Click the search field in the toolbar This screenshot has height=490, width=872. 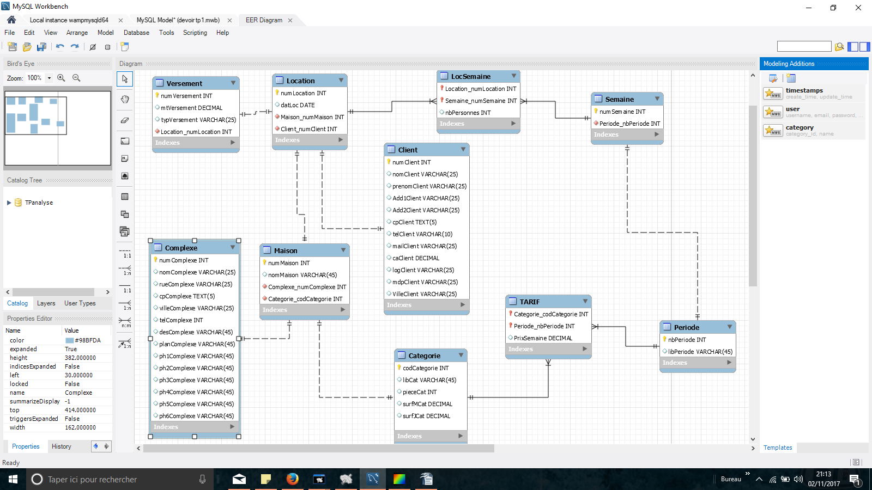[x=804, y=47]
